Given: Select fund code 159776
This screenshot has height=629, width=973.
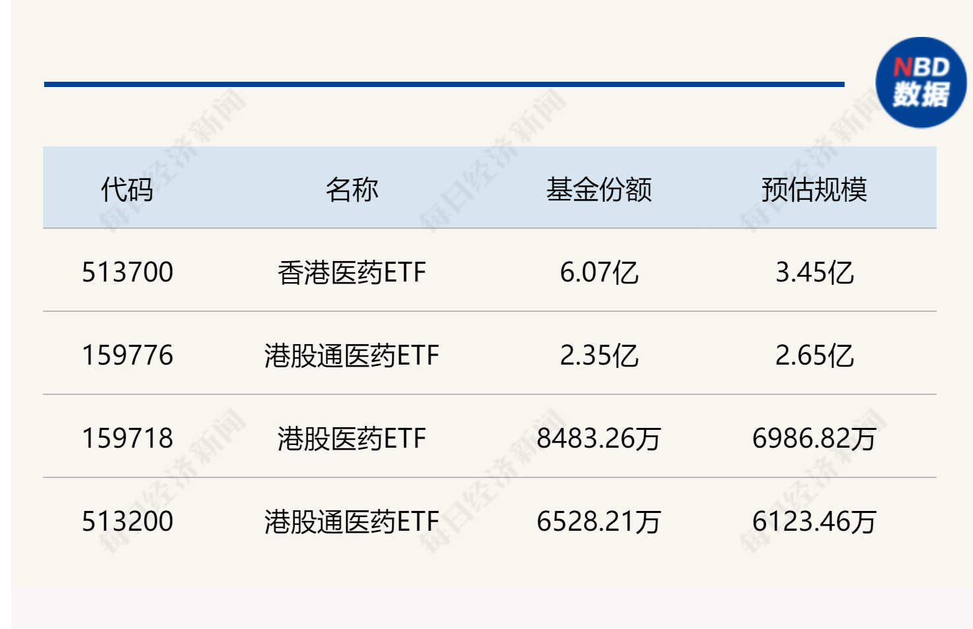Looking at the screenshot, I should click(x=127, y=355).
